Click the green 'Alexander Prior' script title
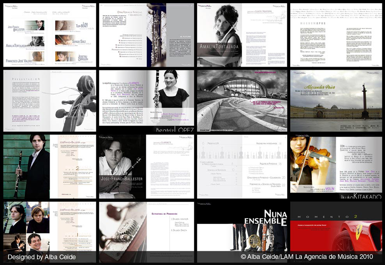Viewport: 385px width, 265px height. point(319,87)
